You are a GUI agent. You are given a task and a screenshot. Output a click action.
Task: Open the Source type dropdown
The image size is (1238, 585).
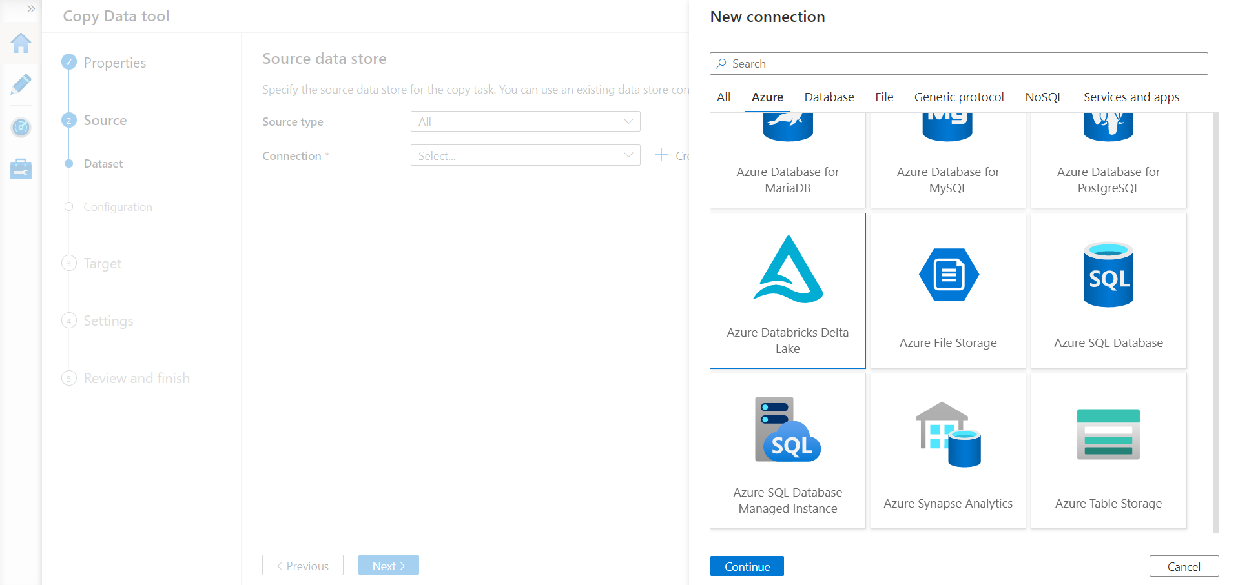pos(526,121)
